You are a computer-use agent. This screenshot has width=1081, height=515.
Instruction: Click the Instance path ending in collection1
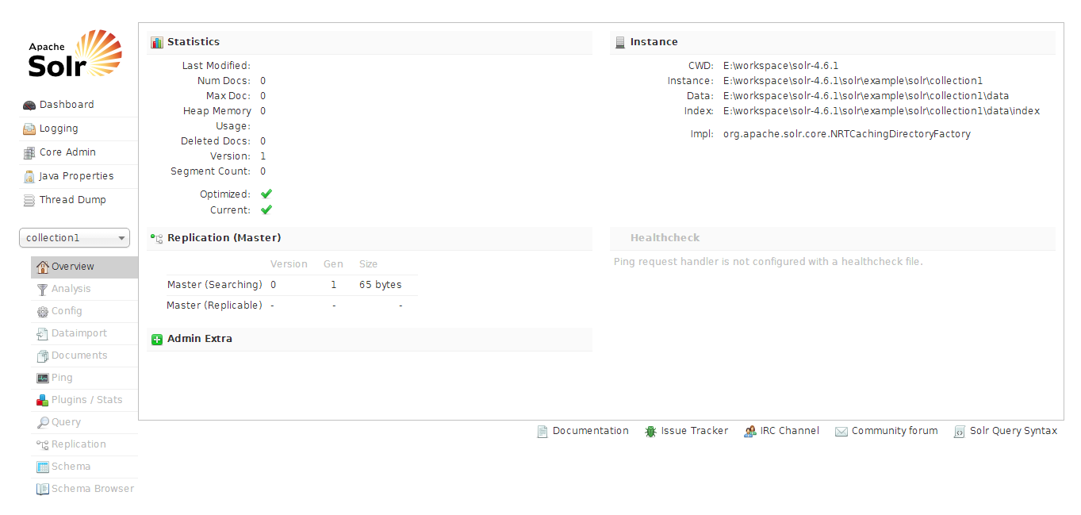click(x=853, y=81)
